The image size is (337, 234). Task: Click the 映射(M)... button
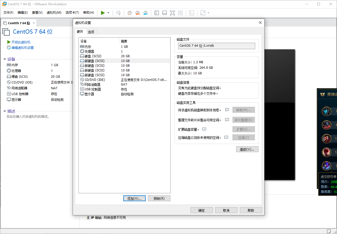click(x=244, y=110)
